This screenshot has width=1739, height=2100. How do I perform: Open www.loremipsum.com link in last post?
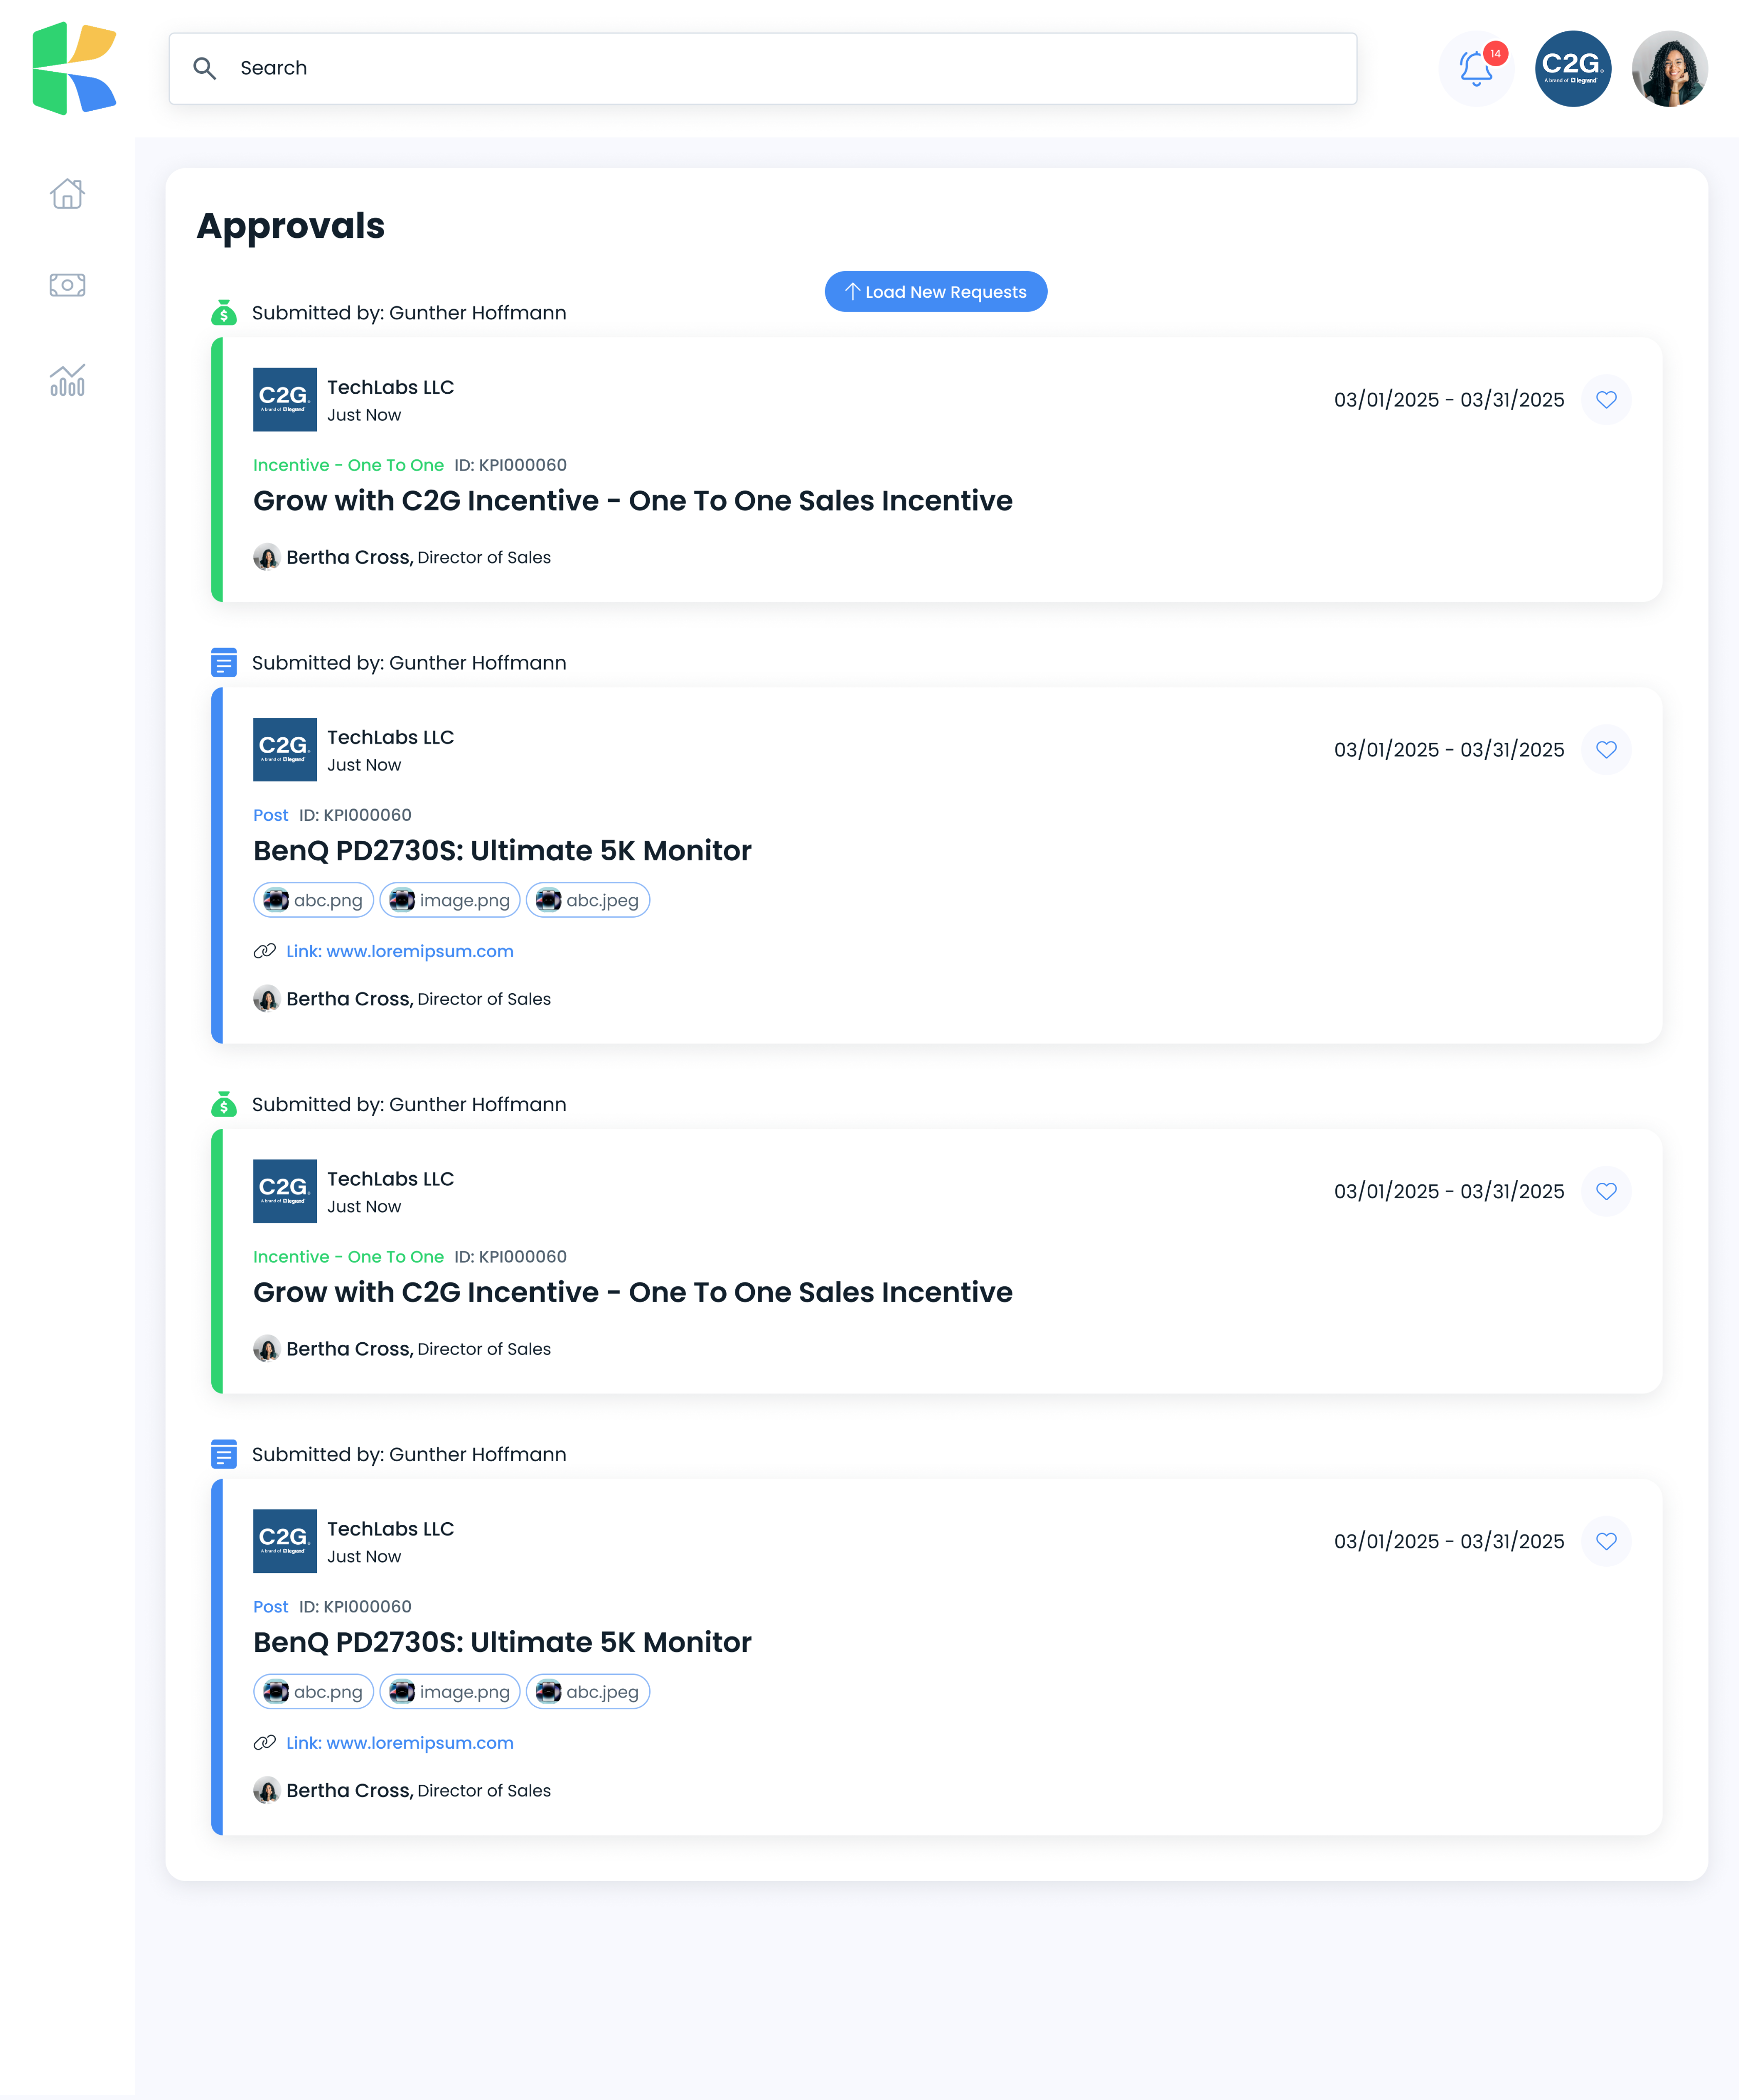(x=400, y=1743)
